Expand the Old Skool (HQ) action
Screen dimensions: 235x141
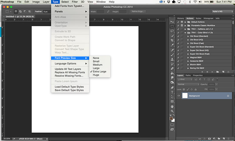(188, 40)
